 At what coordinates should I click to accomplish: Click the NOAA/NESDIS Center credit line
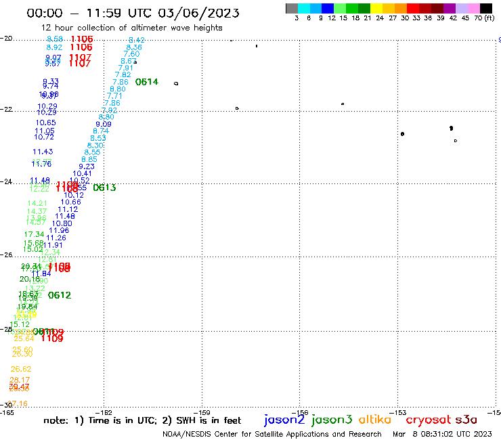click(272, 435)
